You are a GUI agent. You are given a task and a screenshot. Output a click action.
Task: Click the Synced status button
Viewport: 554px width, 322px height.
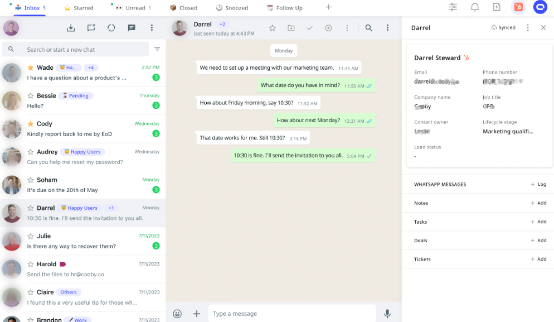pyautogui.click(x=503, y=27)
